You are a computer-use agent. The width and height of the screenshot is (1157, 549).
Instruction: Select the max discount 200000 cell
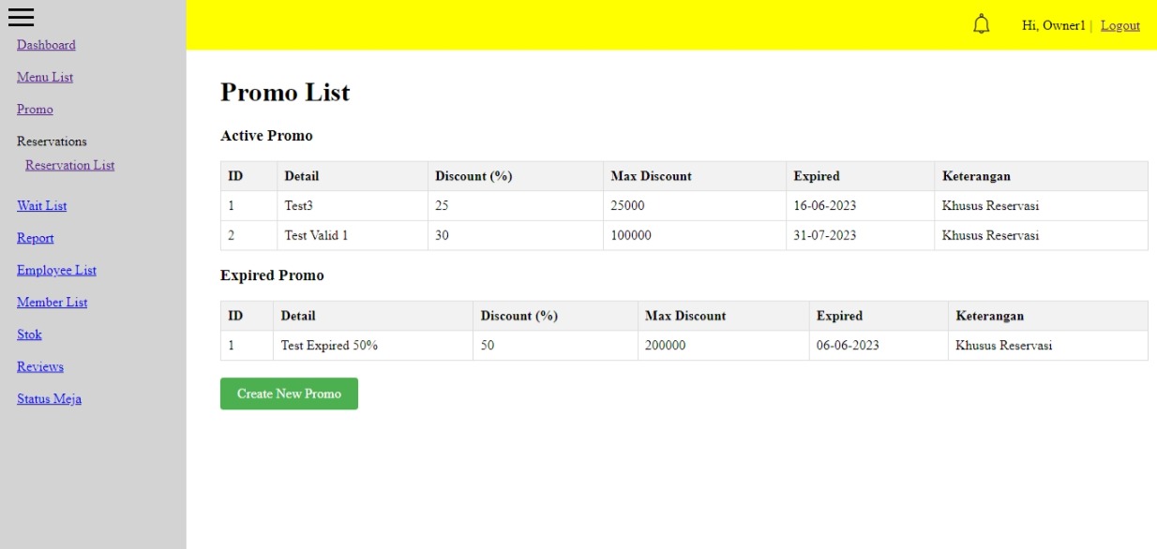click(723, 346)
